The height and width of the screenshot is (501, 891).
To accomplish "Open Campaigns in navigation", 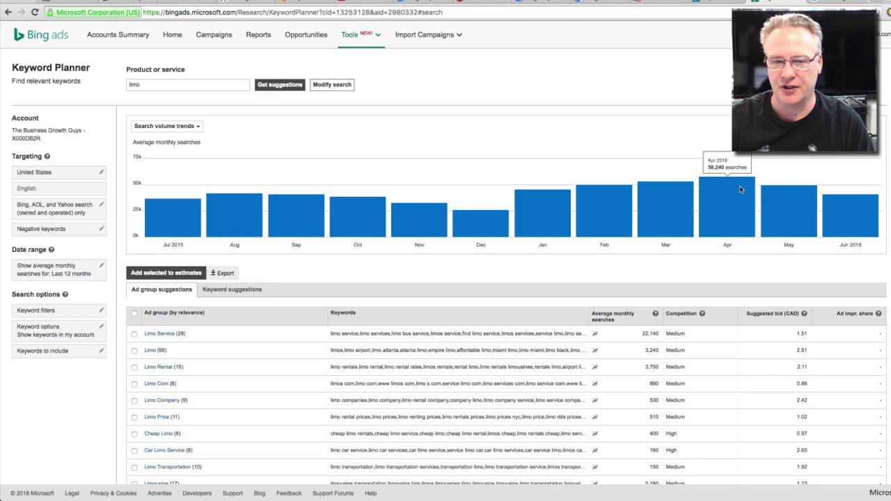I will pyautogui.click(x=214, y=34).
